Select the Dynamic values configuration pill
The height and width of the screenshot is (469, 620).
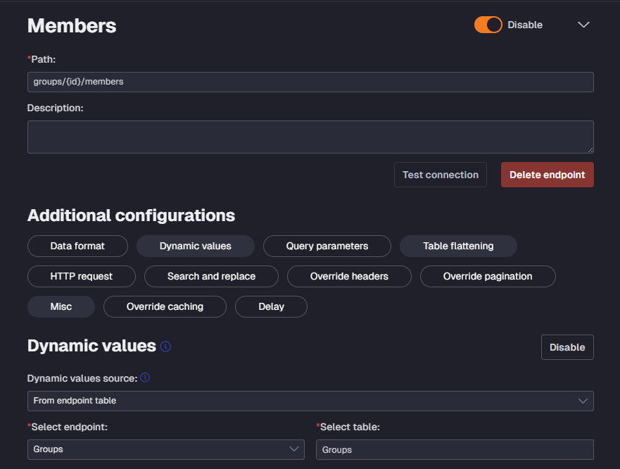[x=196, y=246]
